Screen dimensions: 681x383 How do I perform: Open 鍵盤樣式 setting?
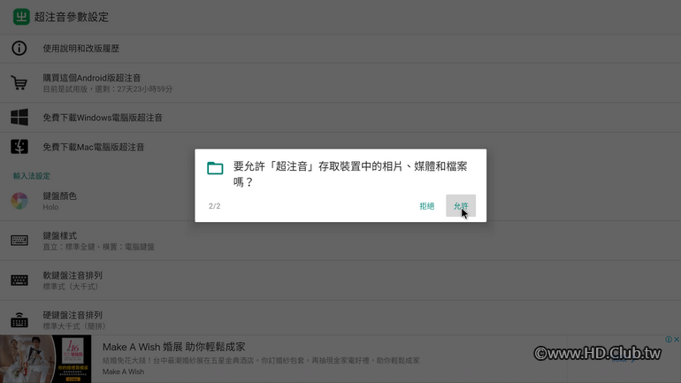click(x=340, y=241)
